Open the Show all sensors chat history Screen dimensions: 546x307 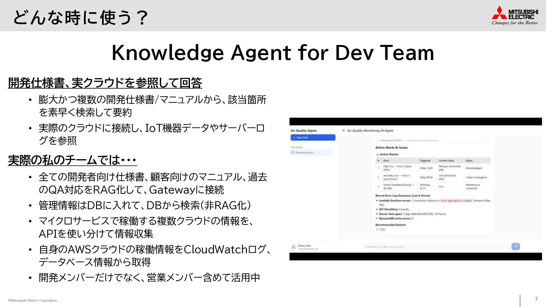pyautogui.click(x=304, y=152)
